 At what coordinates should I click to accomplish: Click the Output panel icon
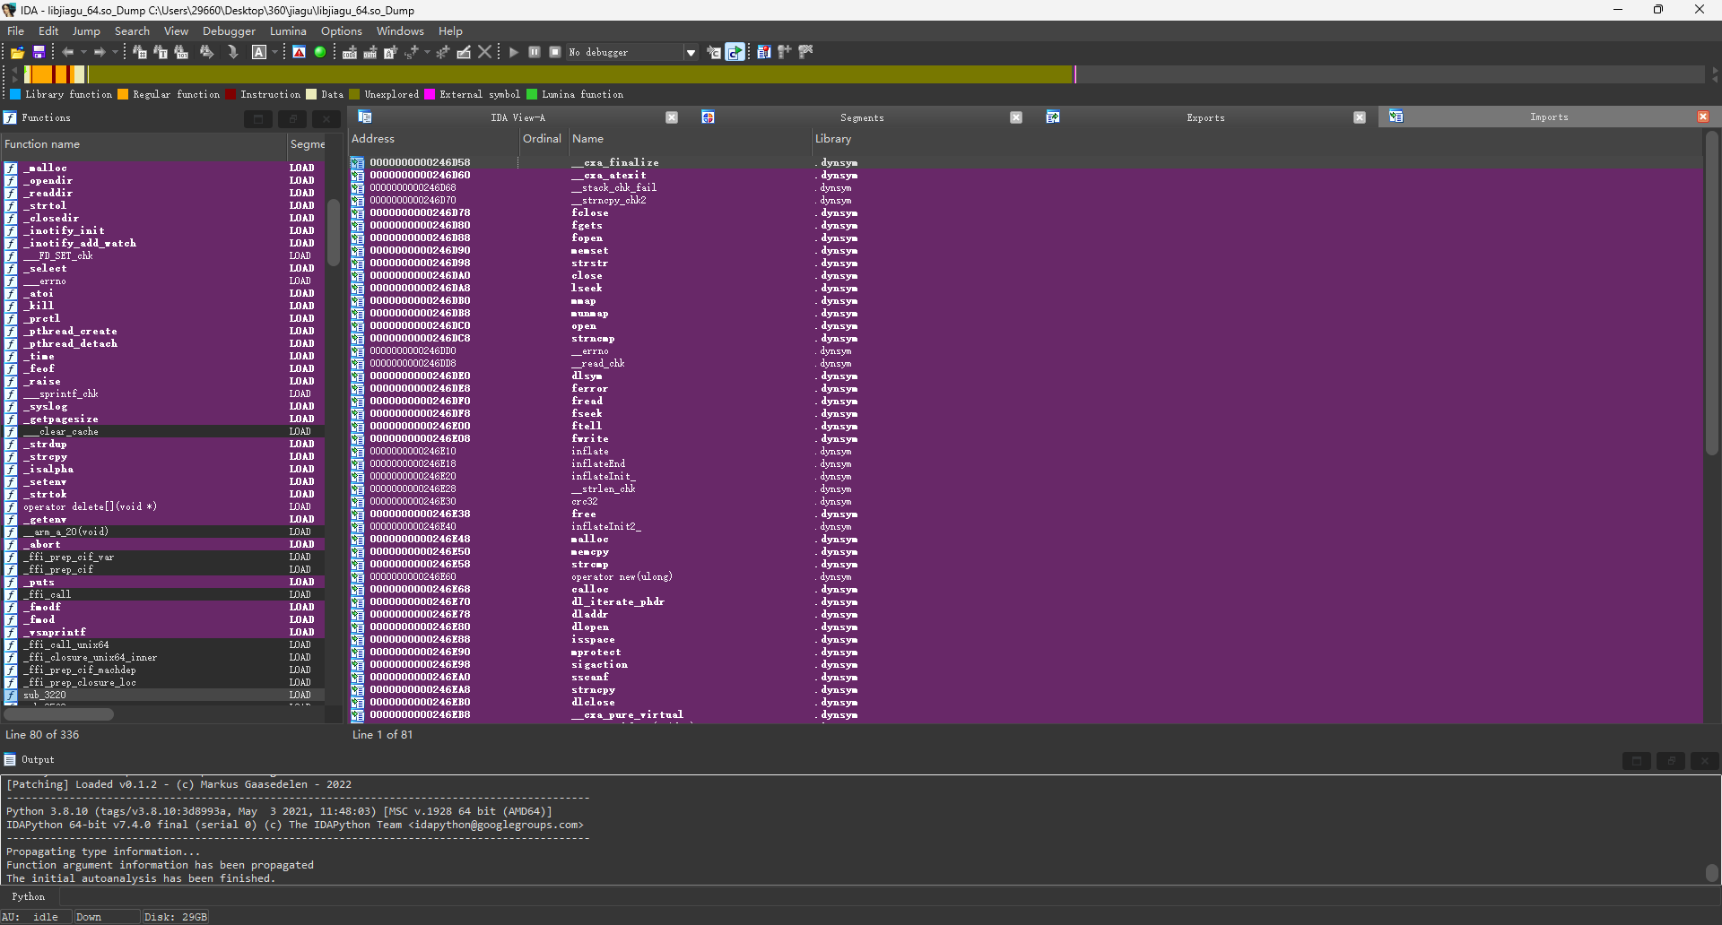[x=10, y=759]
